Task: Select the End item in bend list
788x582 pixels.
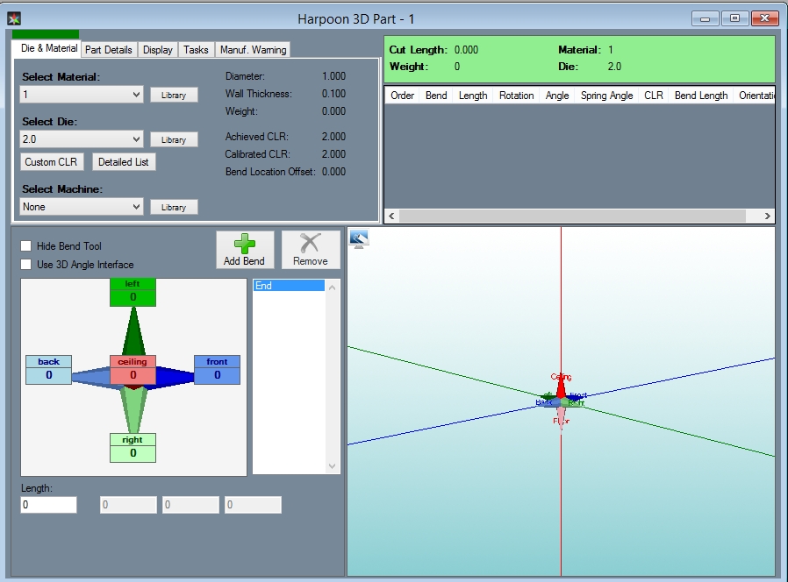Action: pyautogui.click(x=289, y=285)
